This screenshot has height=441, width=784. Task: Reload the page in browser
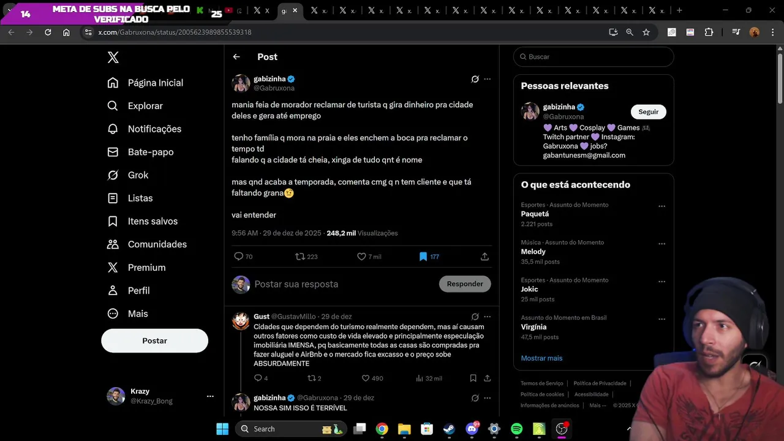click(x=48, y=32)
